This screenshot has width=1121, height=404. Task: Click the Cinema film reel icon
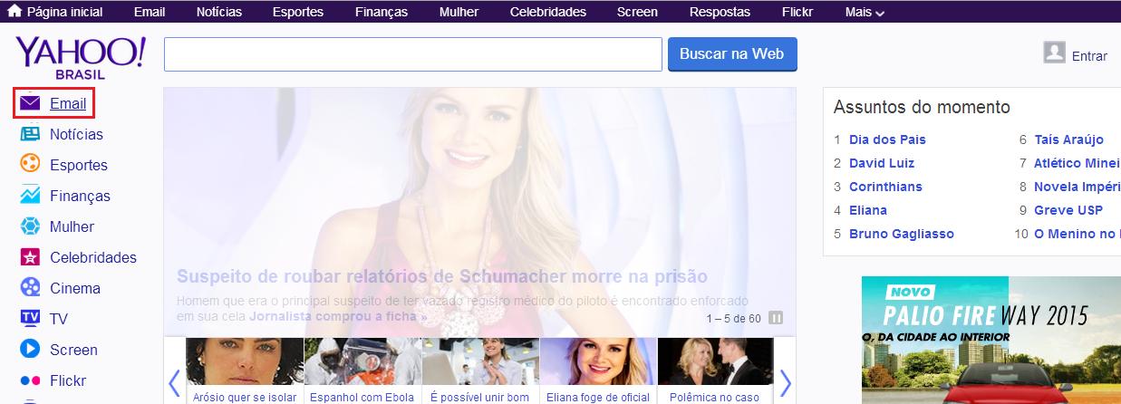click(30, 288)
